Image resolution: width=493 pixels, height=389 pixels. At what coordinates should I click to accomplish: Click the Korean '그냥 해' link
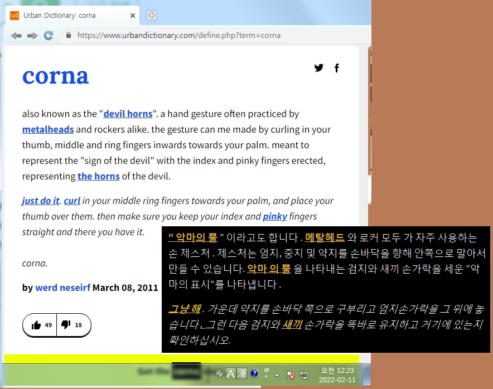pyautogui.click(x=185, y=309)
